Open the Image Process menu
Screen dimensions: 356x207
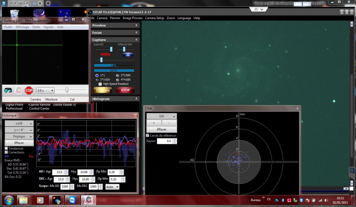tap(133, 18)
